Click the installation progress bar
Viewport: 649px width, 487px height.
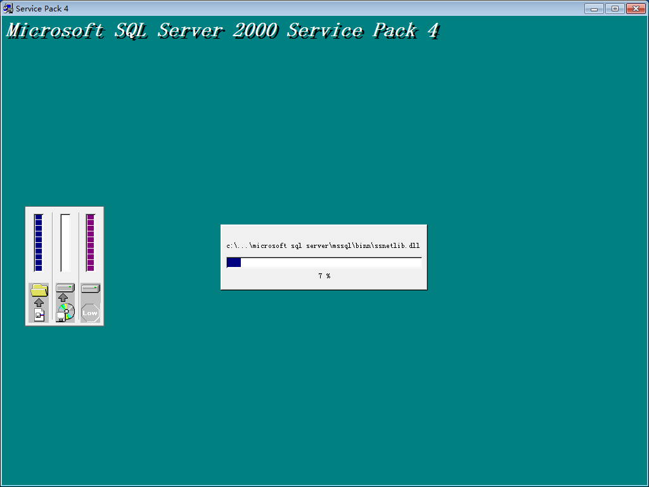point(324,261)
